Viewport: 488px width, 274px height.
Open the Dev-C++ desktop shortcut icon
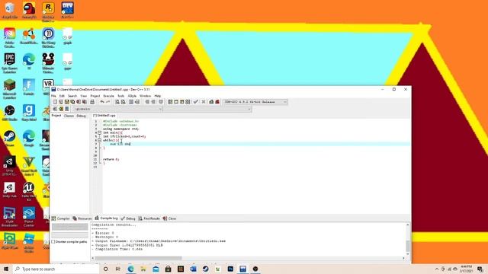click(x=67, y=10)
